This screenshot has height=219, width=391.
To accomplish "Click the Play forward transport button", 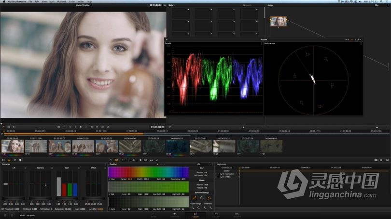I will 86,127.
